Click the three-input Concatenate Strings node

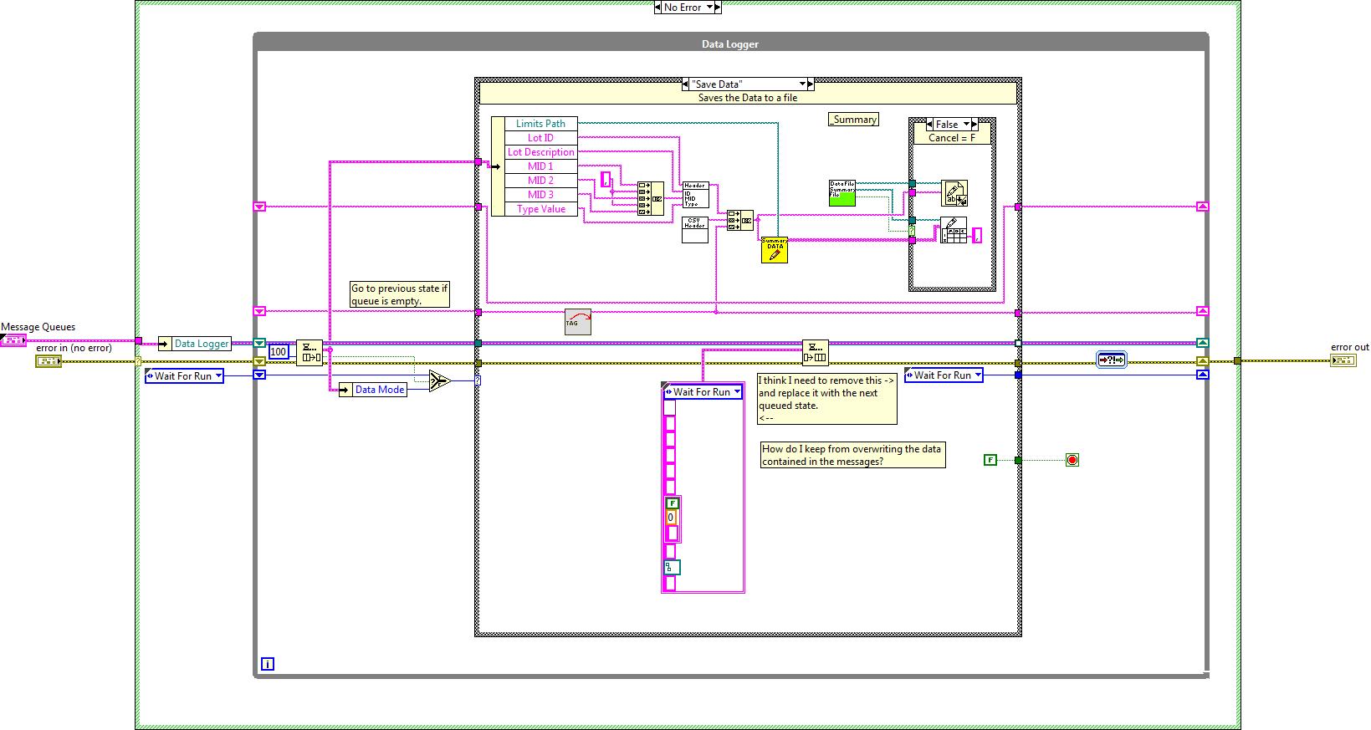click(x=739, y=220)
